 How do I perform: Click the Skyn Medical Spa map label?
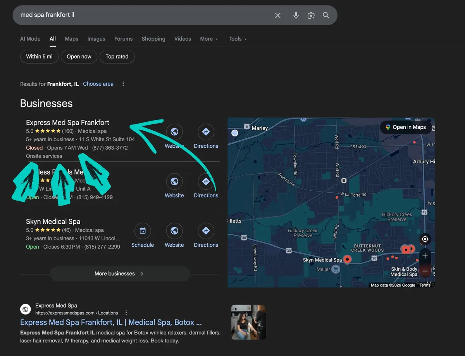(x=322, y=260)
